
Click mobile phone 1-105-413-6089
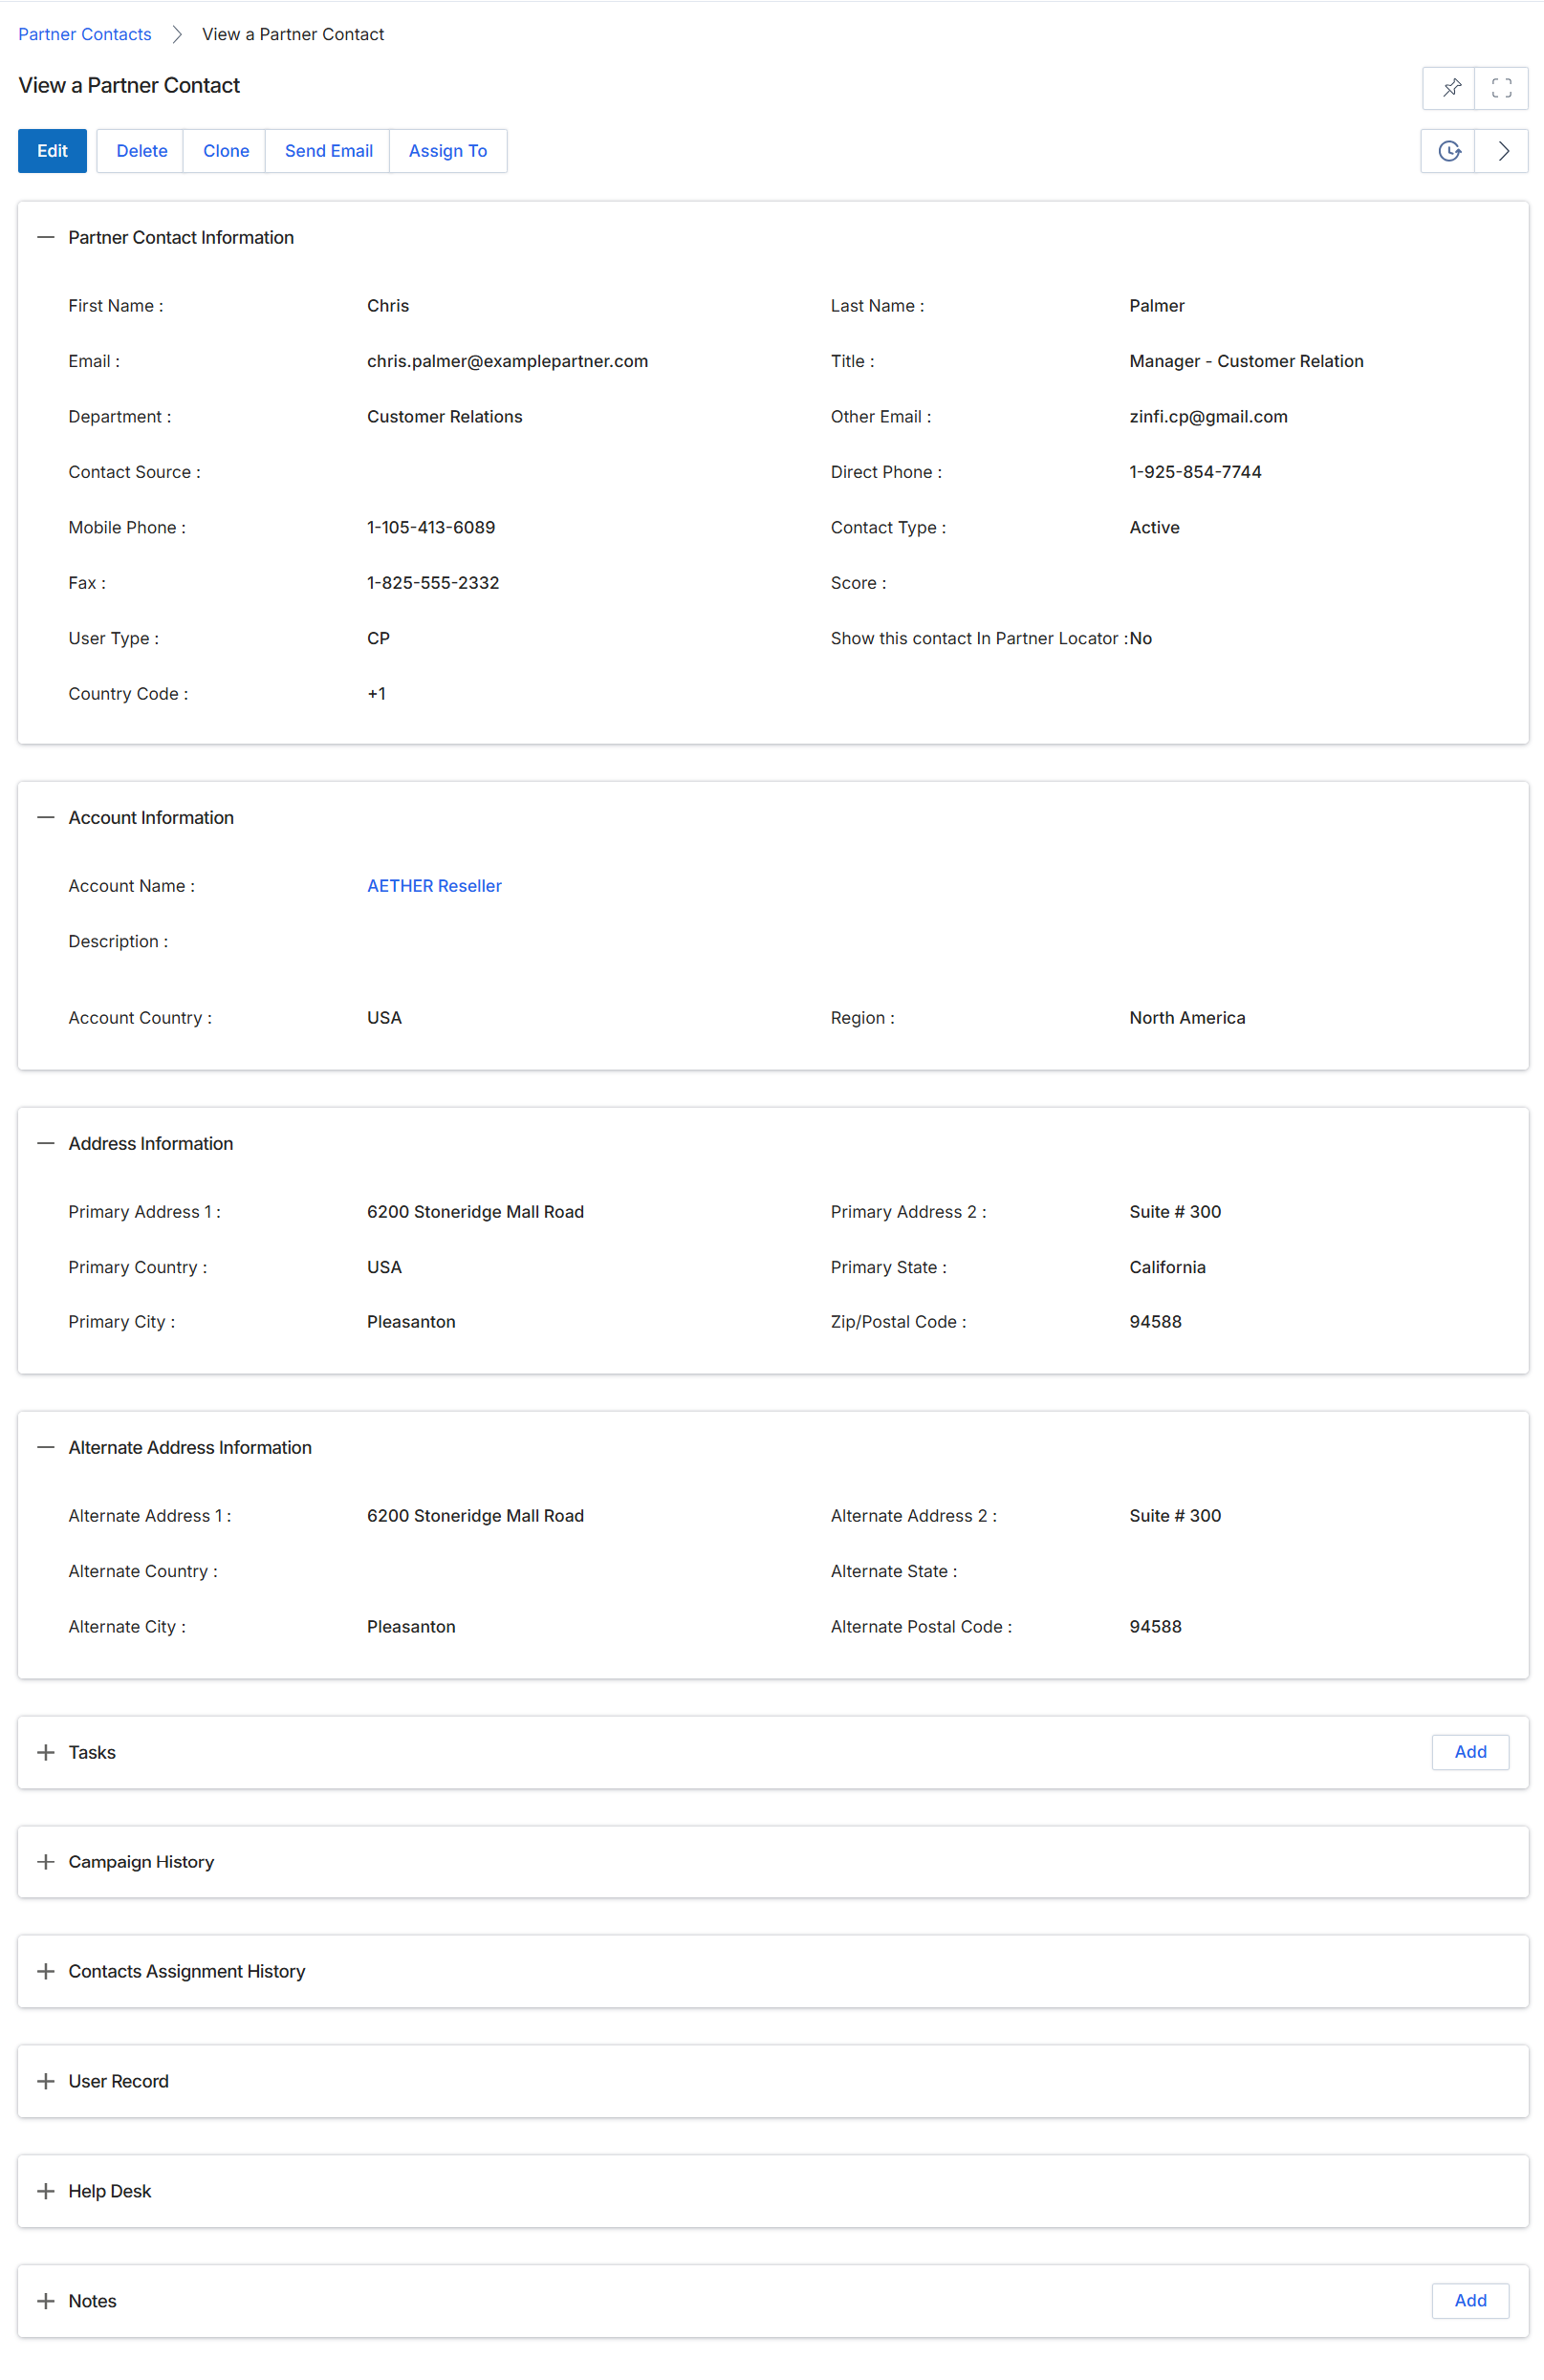pos(431,528)
